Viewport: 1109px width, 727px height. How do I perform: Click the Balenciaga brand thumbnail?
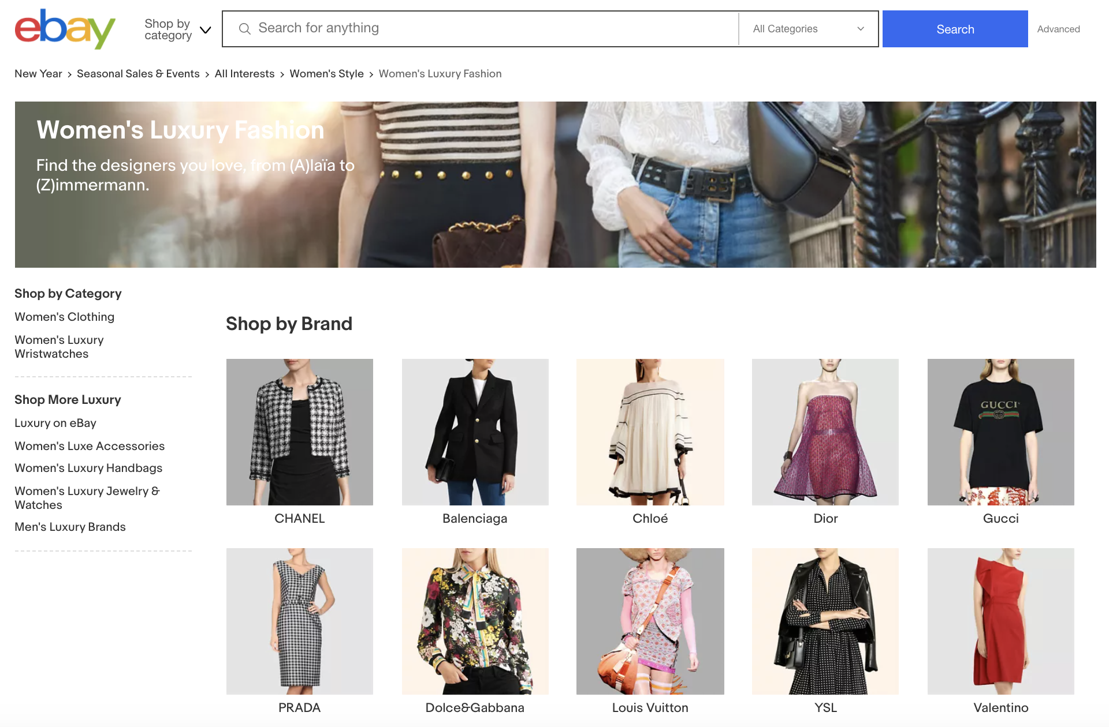(x=473, y=430)
